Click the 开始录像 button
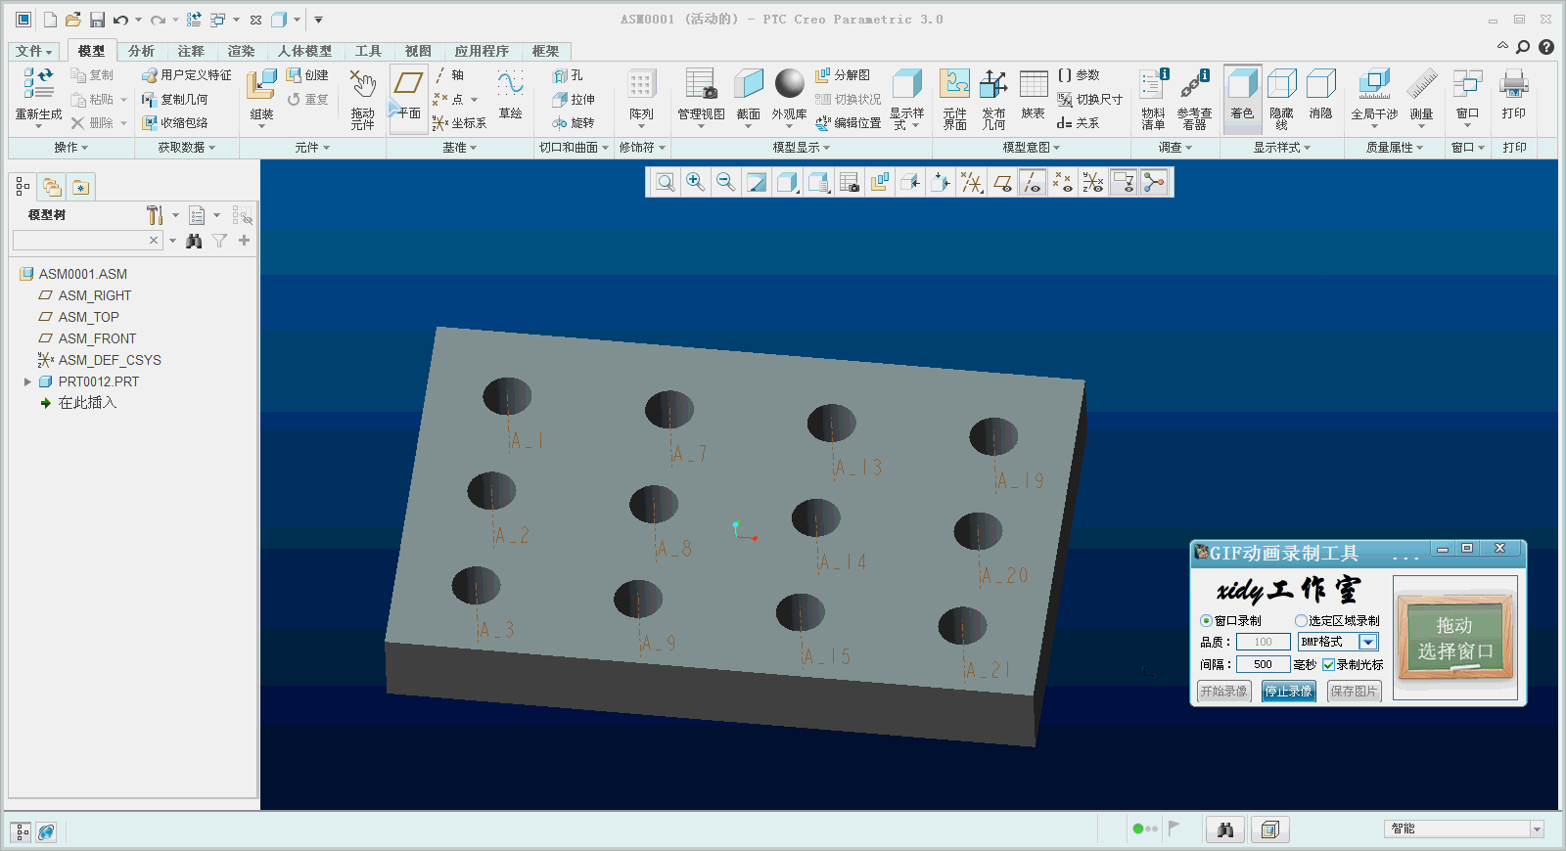Screen dimensions: 1566x851 [1224, 692]
